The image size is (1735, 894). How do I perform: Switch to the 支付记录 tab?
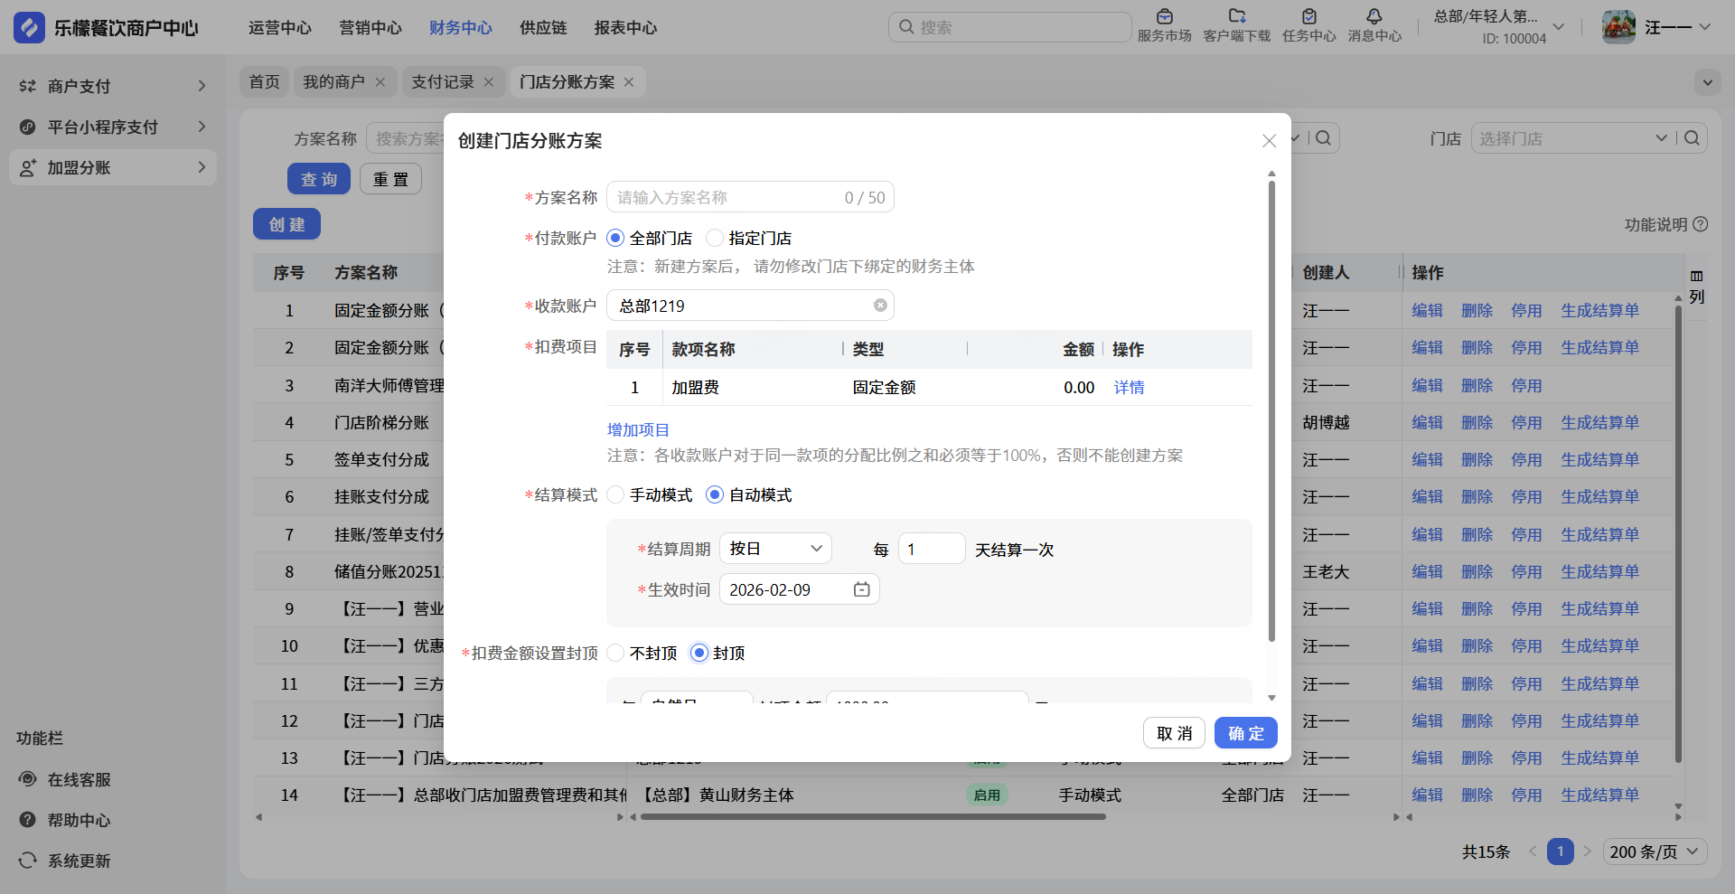click(x=443, y=82)
